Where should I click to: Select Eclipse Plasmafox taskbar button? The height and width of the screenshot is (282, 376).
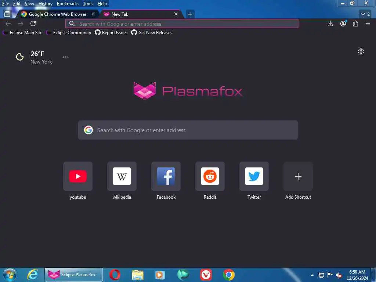tap(74, 275)
